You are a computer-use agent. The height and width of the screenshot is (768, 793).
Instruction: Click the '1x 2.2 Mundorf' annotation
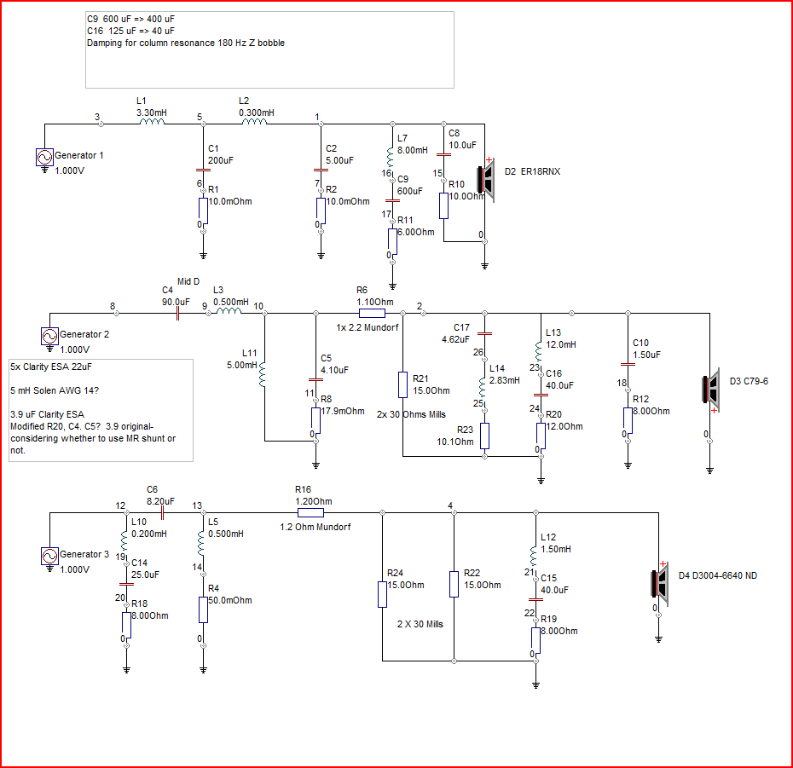[x=368, y=327]
